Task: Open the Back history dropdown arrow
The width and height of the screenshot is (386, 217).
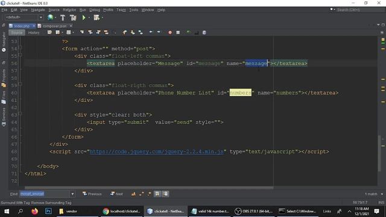Action: [62, 33]
